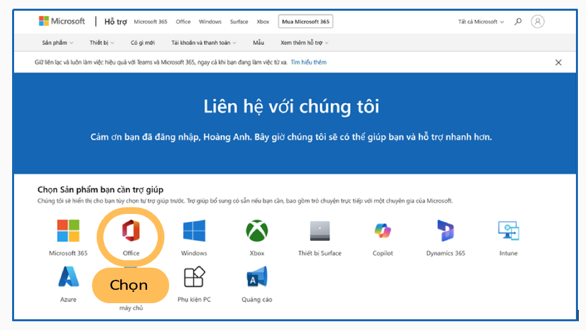Dismiss the Teams banner with X

coord(558,62)
